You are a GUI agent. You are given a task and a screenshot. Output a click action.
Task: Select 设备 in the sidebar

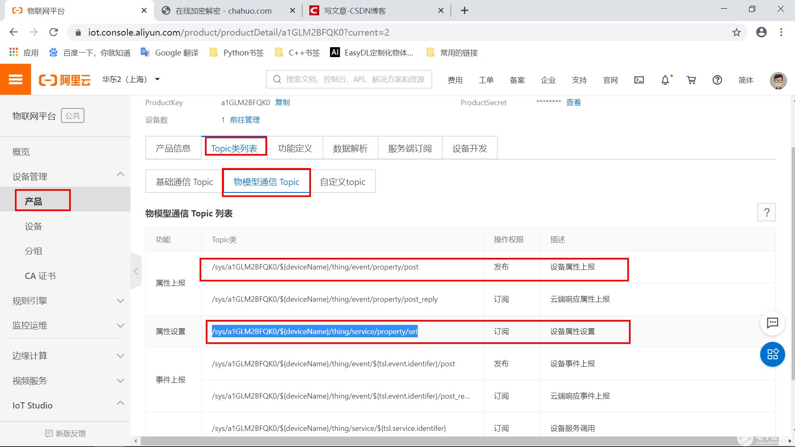[34, 226]
